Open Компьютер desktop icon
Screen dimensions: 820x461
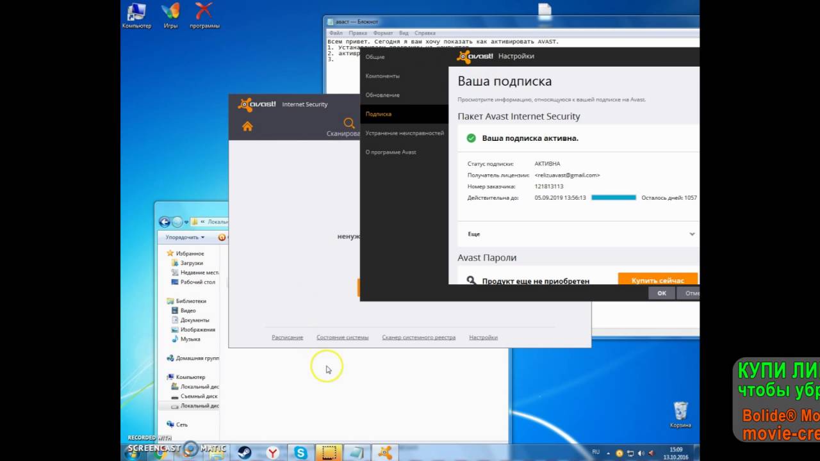click(136, 16)
